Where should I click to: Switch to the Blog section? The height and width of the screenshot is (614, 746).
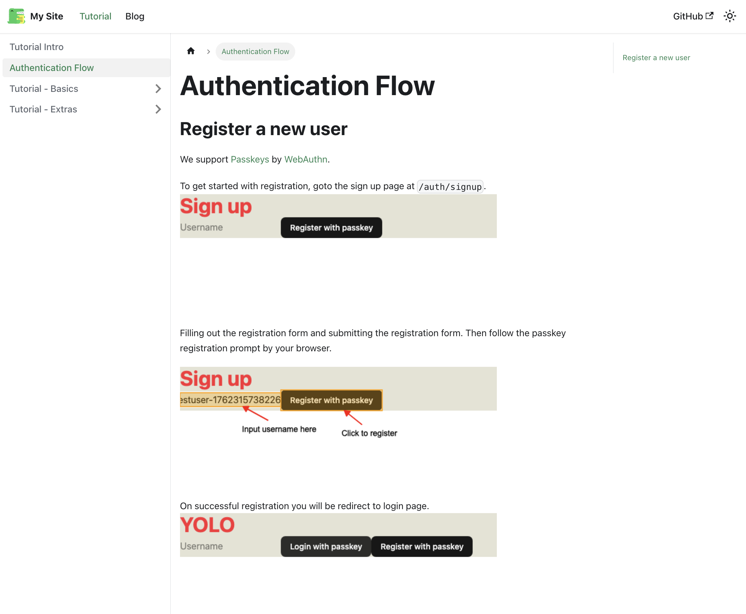135,16
